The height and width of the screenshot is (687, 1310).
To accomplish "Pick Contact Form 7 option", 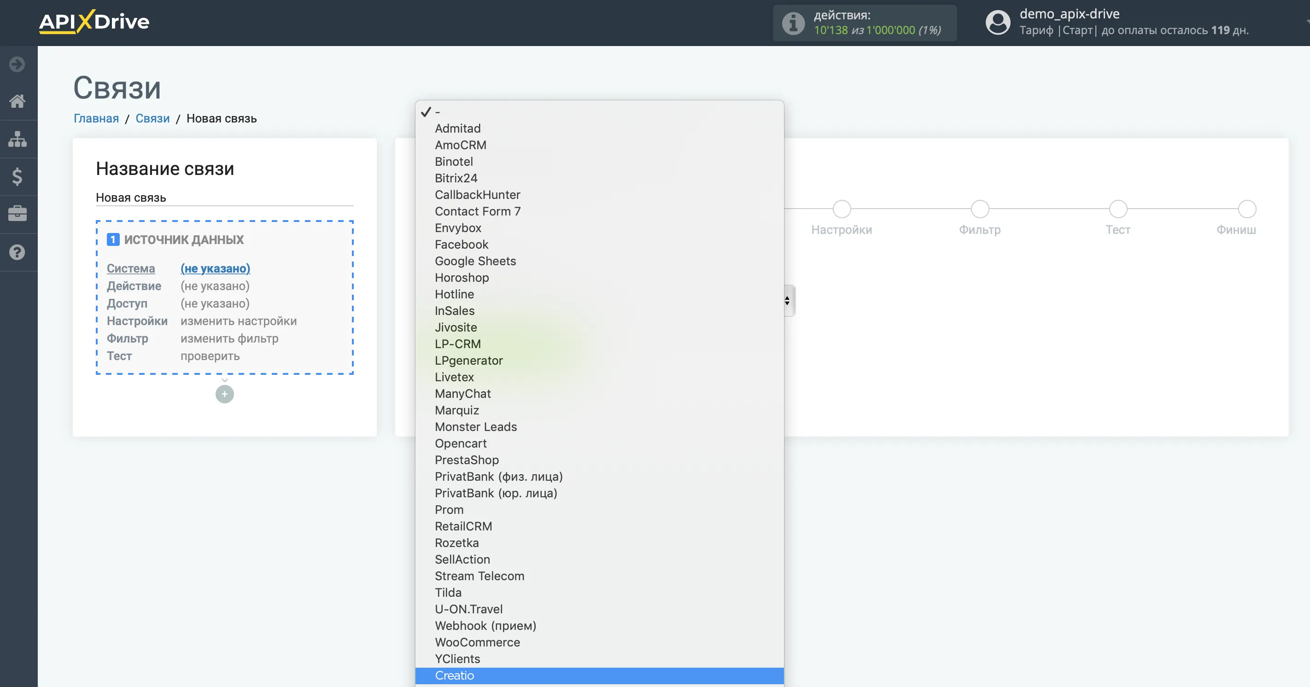I will 600,211.
